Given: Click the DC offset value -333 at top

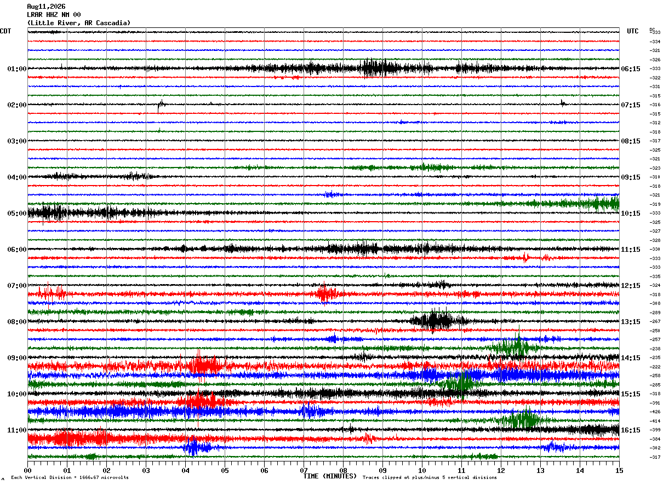Looking at the screenshot, I should 655,32.
